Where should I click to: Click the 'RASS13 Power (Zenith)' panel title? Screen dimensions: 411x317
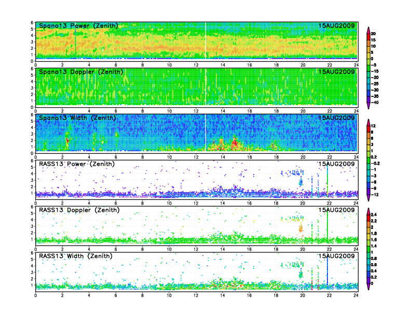pyautogui.click(x=76, y=164)
